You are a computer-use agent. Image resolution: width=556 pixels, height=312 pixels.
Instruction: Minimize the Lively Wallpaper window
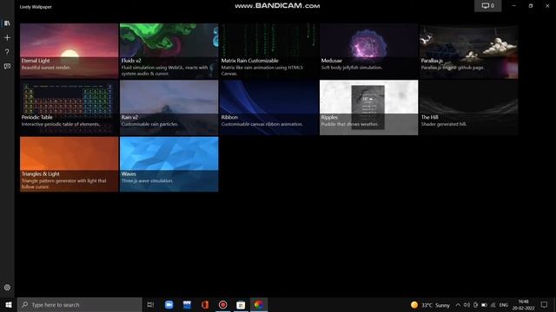(513, 6)
